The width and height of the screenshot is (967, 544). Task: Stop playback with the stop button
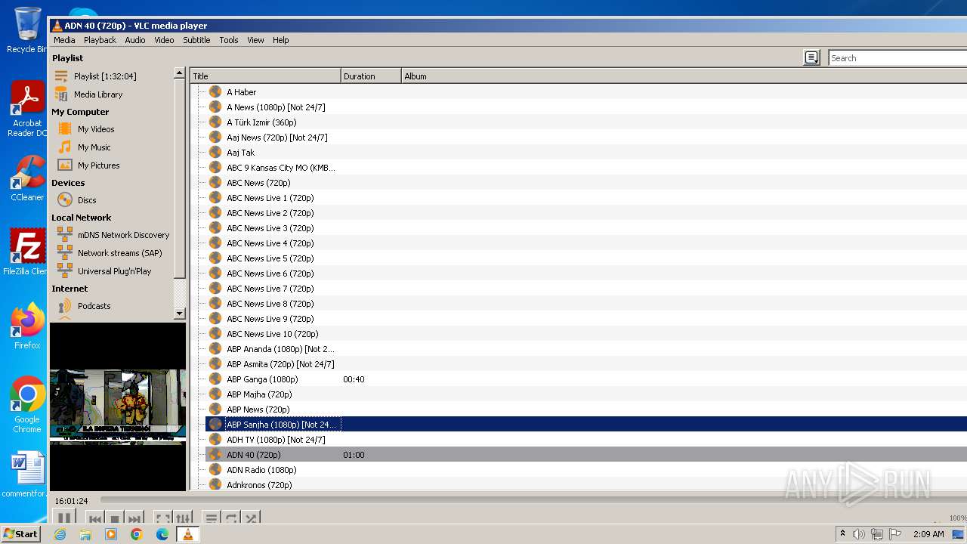point(115,518)
